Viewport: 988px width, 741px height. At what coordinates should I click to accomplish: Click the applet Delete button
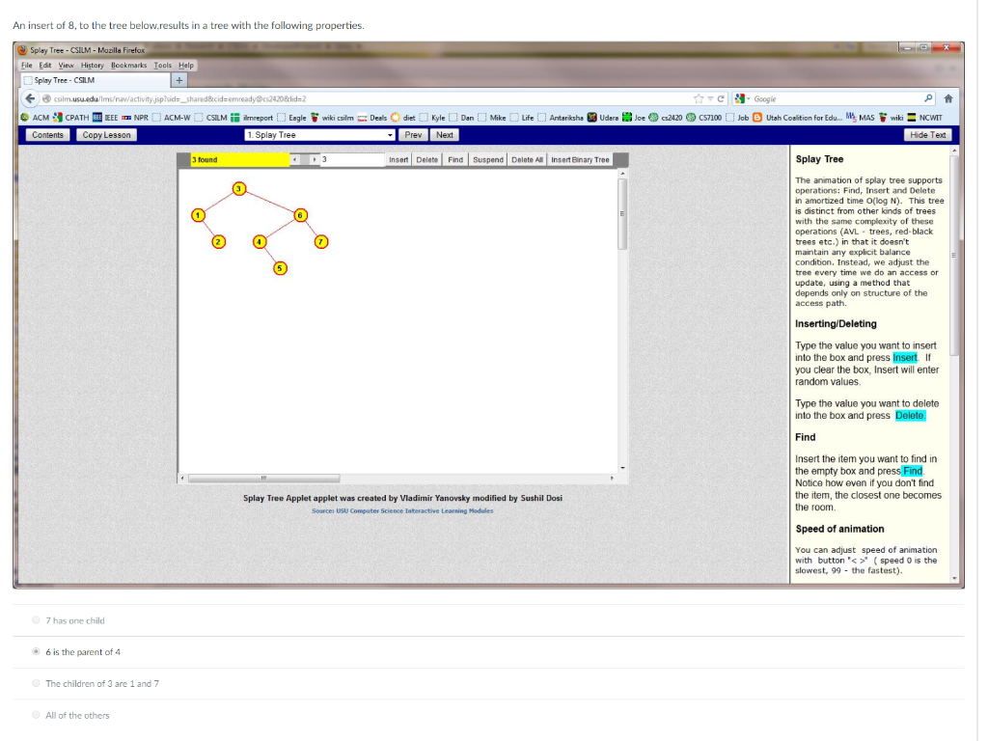426,159
